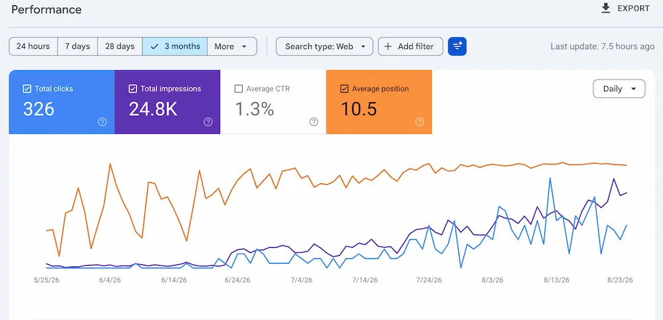Select the 24 hours range tab
This screenshot has height=320, width=663.
point(33,46)
